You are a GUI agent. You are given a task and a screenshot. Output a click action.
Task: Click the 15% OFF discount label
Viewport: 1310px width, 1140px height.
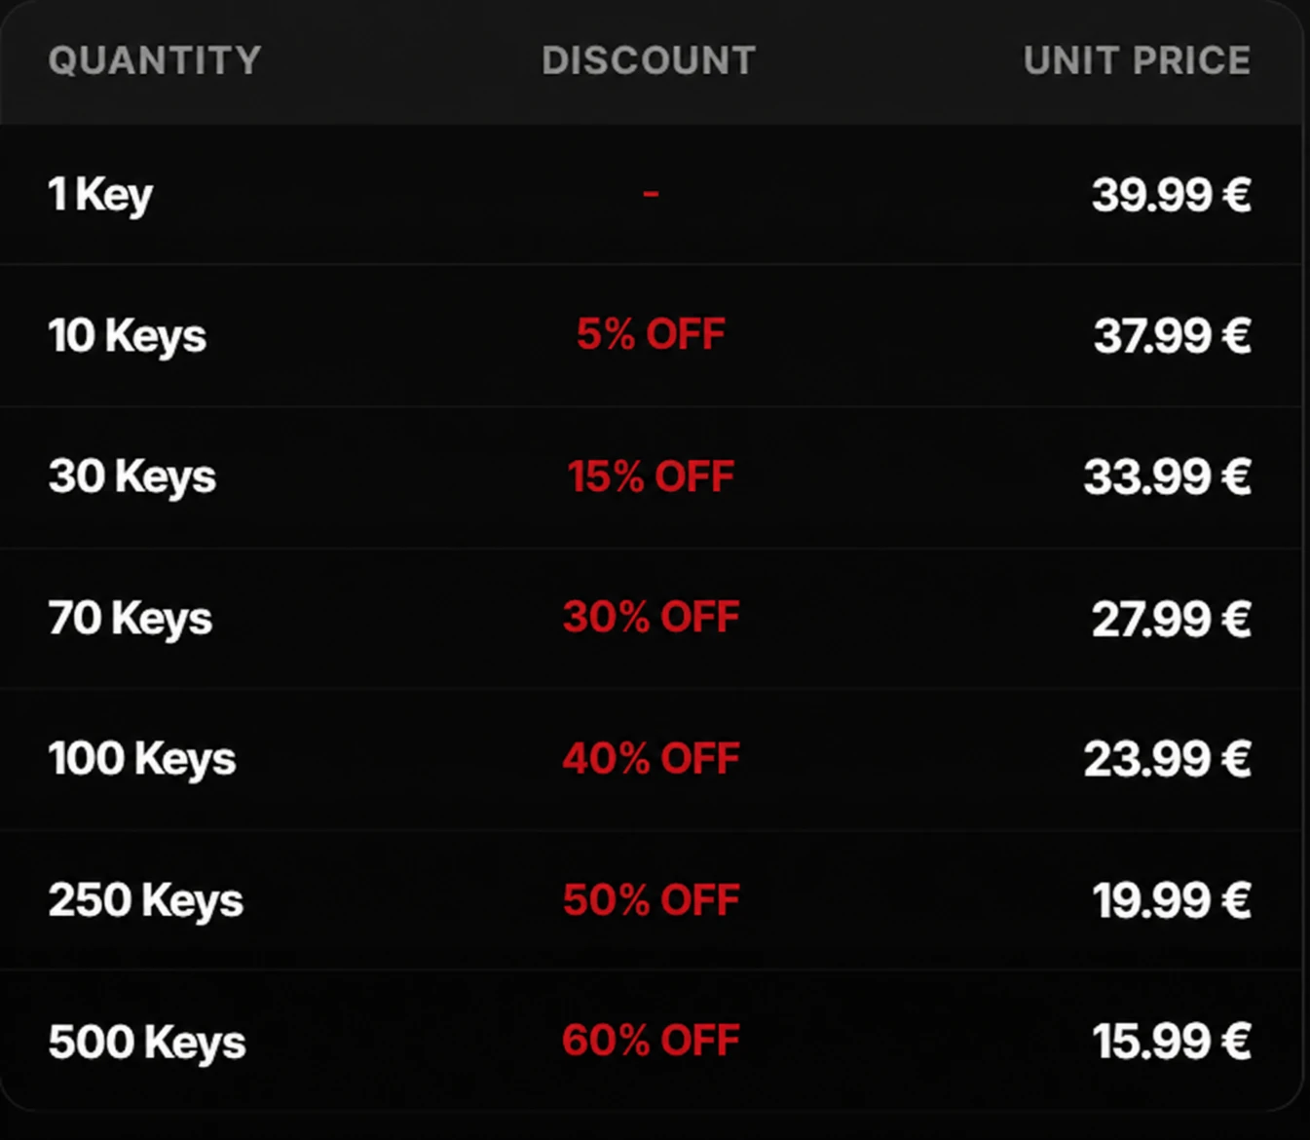pyautogui.click(x=651, y=476)
